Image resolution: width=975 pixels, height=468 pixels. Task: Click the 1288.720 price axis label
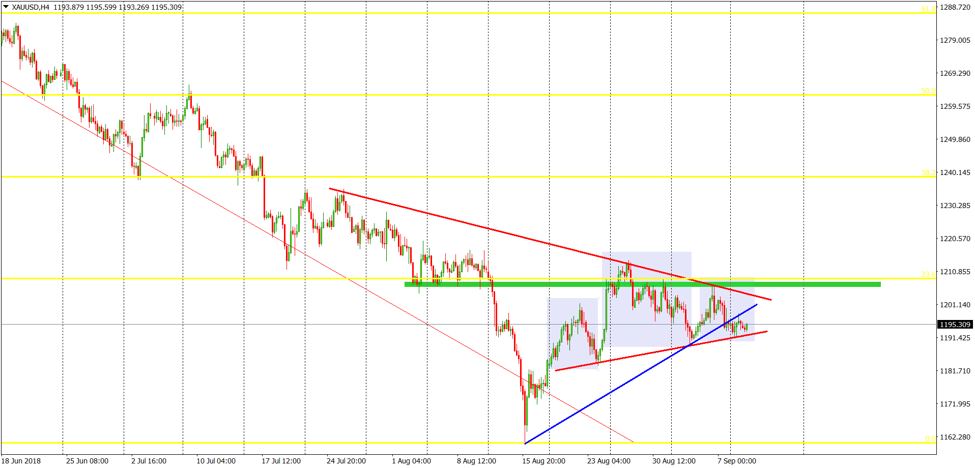955,7
